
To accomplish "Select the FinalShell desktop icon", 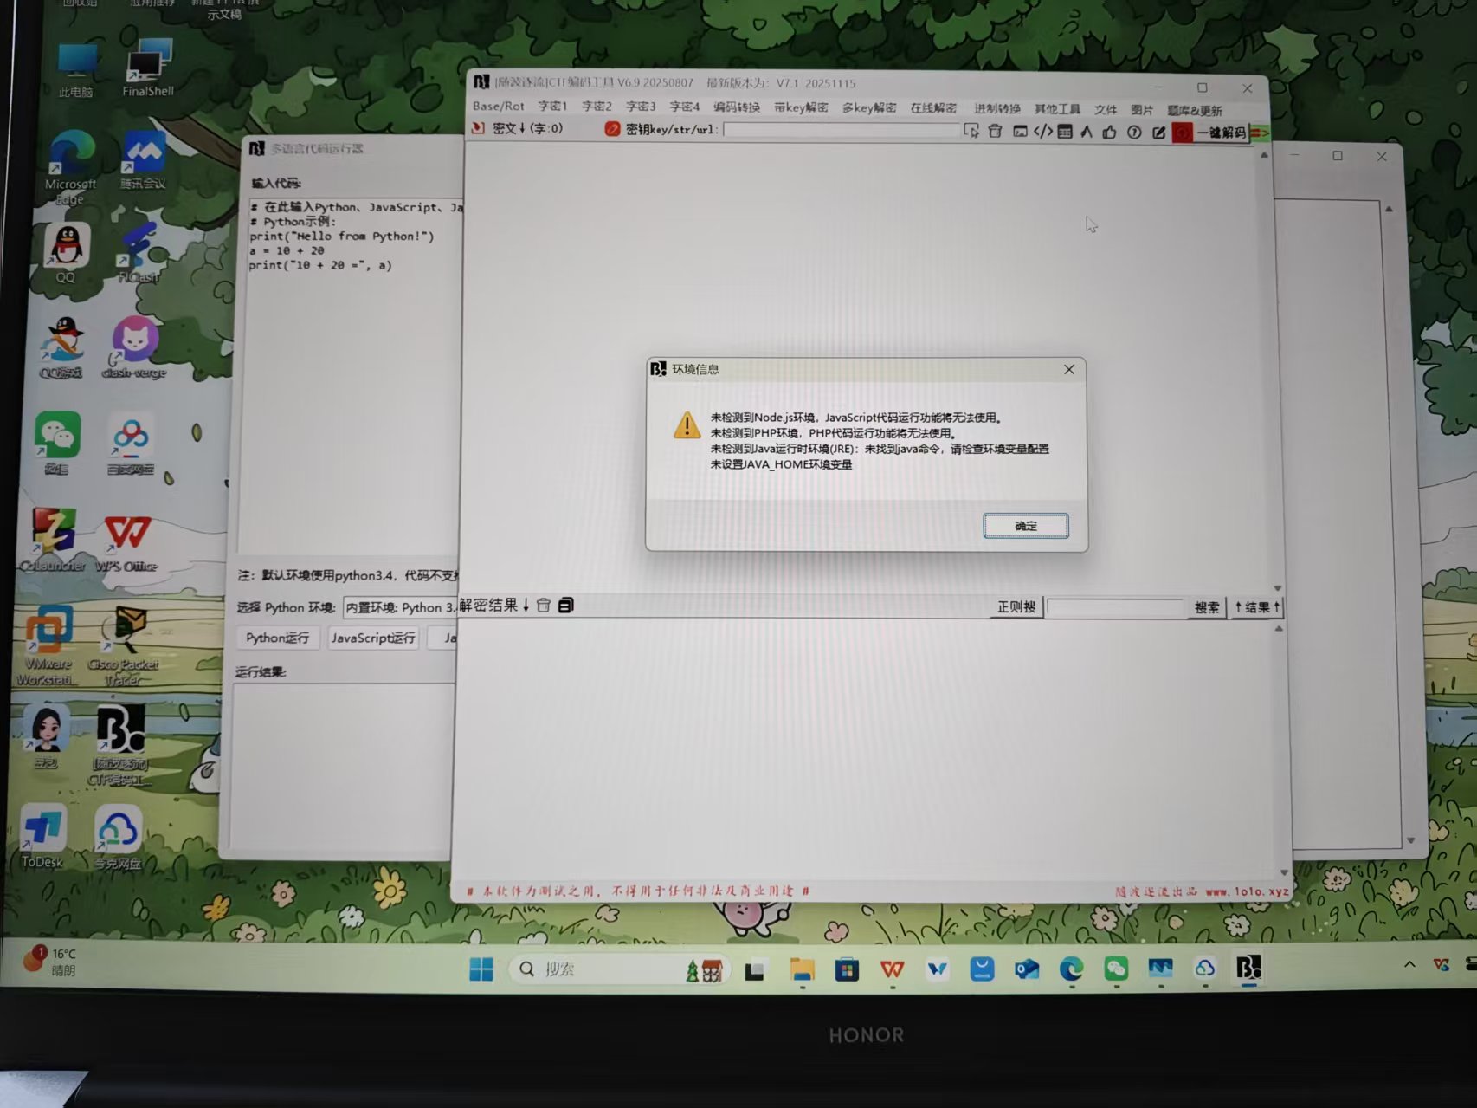I will pyautogui.click(x=148, y=68).
